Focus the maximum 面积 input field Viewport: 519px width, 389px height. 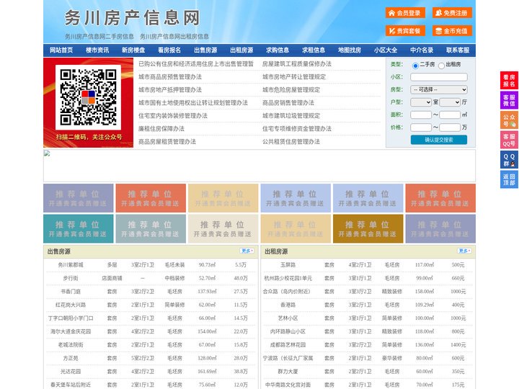coord(450,115)
